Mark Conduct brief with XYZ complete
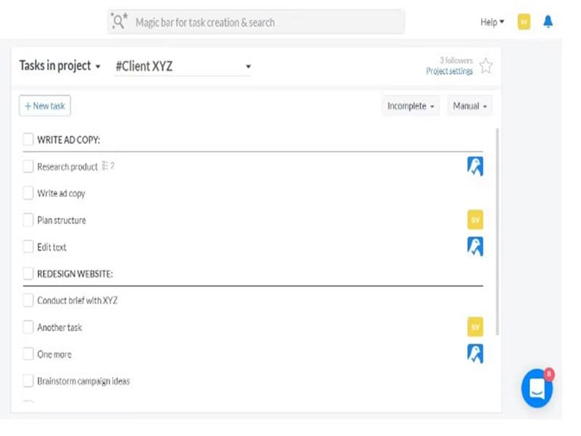 (28, 300)
